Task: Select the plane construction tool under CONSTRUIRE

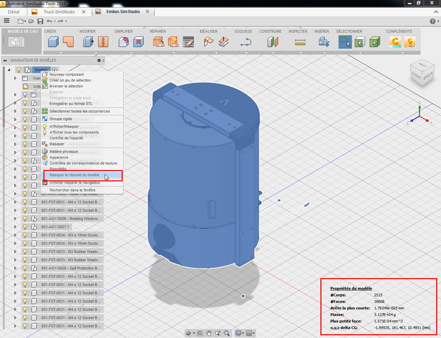Action: [273, 42]
